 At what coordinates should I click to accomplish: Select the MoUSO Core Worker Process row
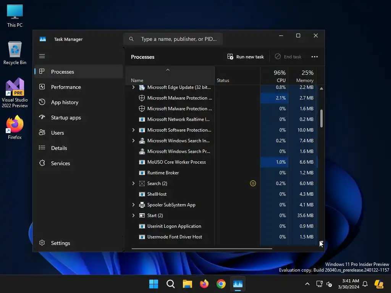click(x=222, y=162)
